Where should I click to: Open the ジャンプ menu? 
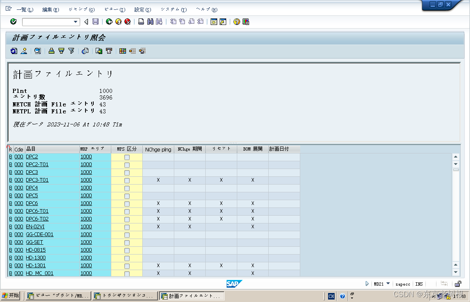point(81,9)
